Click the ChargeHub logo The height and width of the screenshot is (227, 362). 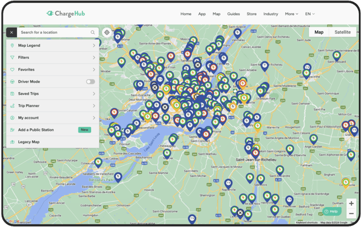66,14
